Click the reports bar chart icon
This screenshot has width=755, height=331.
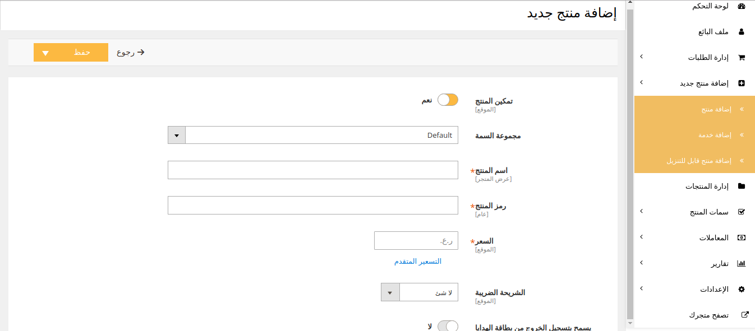[741, 264]
